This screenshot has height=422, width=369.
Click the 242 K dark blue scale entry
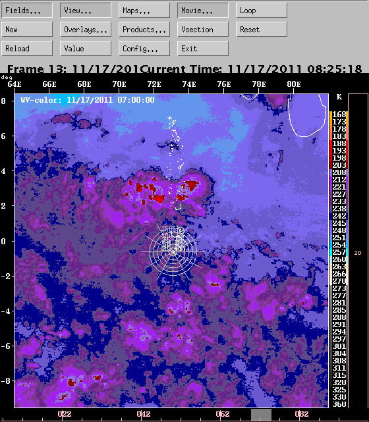339,216
